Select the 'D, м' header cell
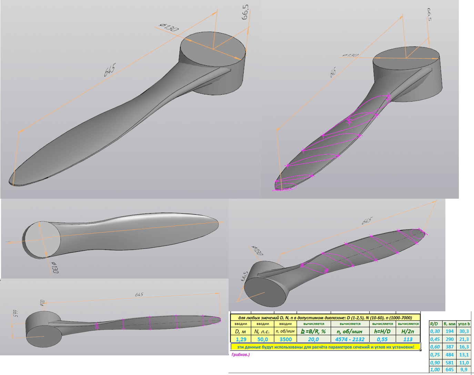Viewport: 474px width, 375px height. (241, 331)
